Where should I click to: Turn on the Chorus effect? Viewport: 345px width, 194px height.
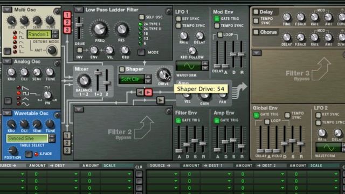tap(256, 32)
